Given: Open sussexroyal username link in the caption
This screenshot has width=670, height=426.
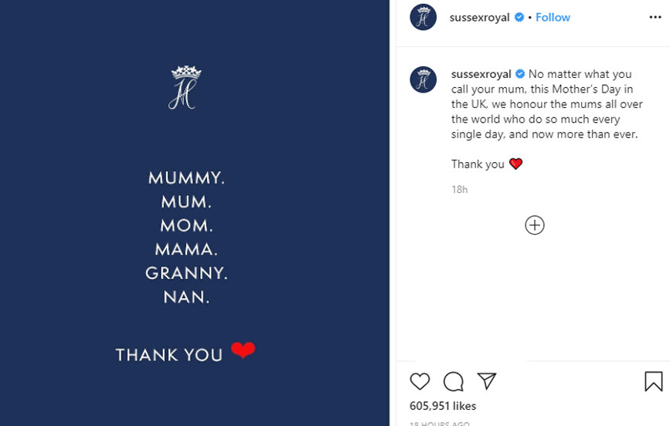Looking at the screenshot, I should pyautogui.click(x=481, y=74).
